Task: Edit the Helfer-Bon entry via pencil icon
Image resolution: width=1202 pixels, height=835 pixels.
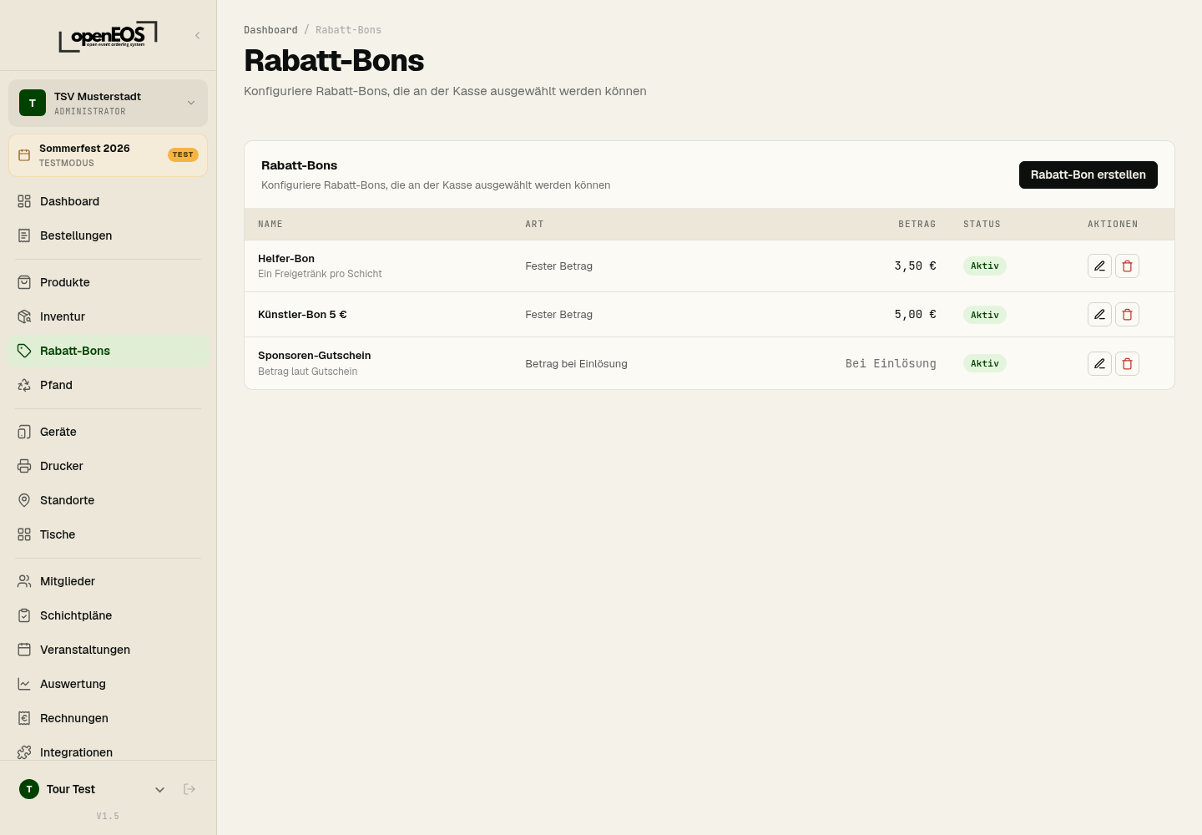Action: coord(1099,266)
